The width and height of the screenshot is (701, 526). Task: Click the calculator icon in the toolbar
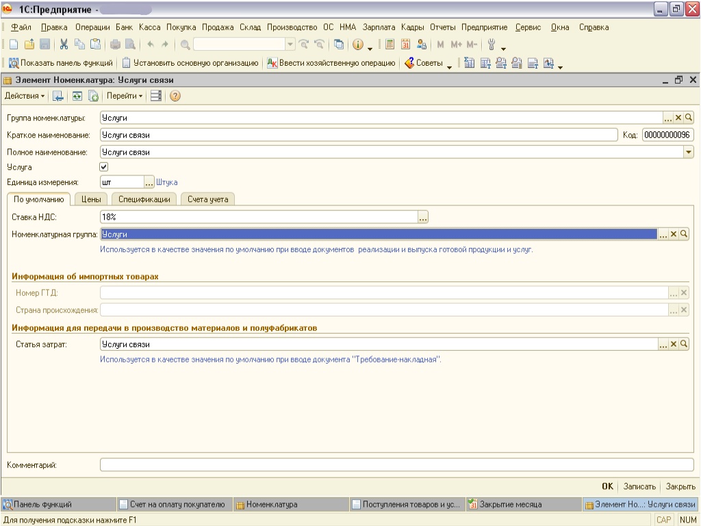pos(390,45)
